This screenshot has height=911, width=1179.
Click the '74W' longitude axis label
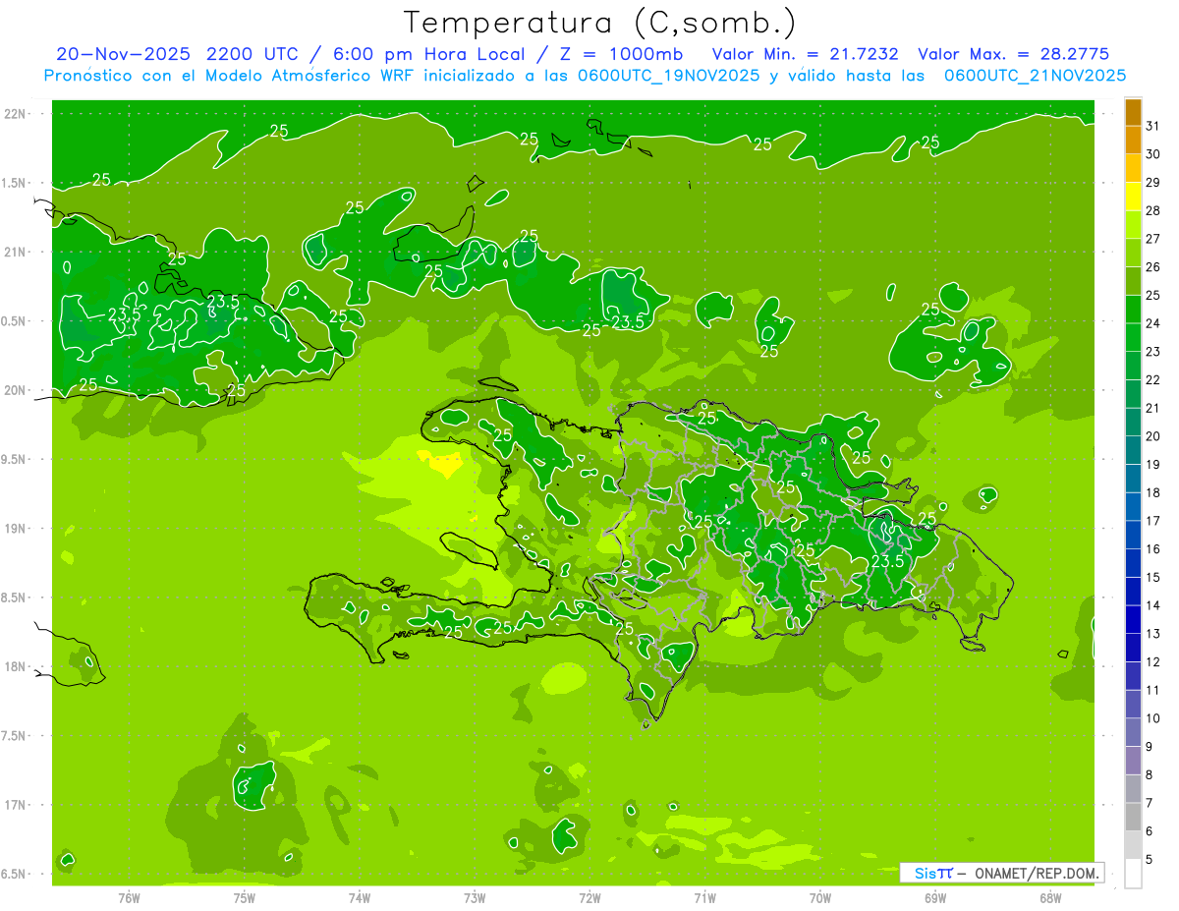click(x=360, y=898)
